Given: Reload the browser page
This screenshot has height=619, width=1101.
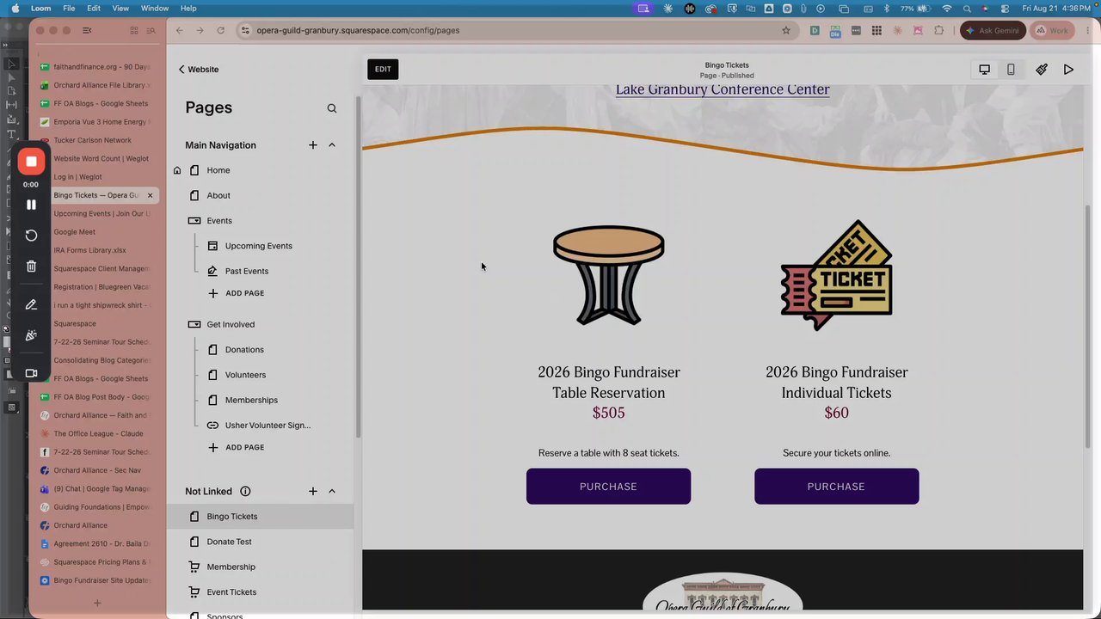Looking at the screenshot, I should (221, 30).
